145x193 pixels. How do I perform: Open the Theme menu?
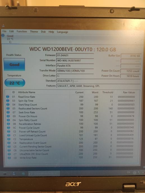[x=34, y=32]
